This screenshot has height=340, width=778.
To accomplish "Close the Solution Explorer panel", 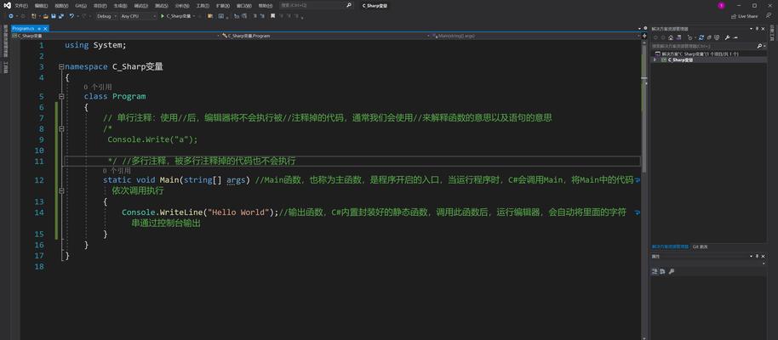I will [x=764, y=29].
